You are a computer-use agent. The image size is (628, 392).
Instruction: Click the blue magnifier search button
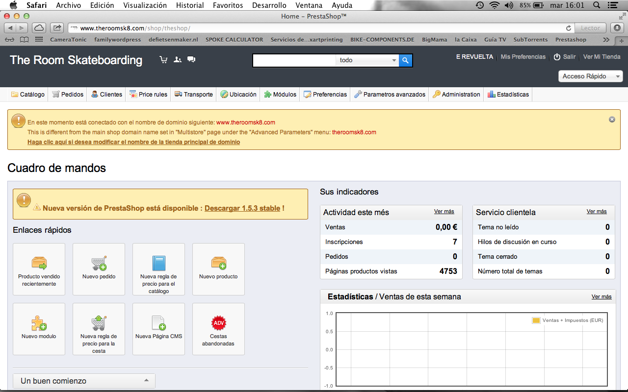[405, 60]
